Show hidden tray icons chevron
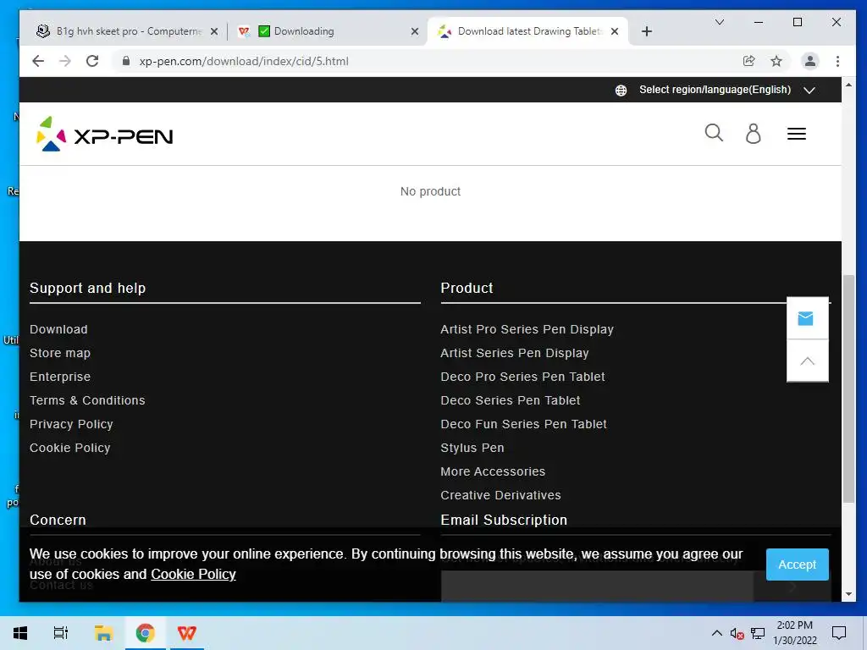Screen dimensions: 867x650 pyautogui.click(x=716, y=633)
